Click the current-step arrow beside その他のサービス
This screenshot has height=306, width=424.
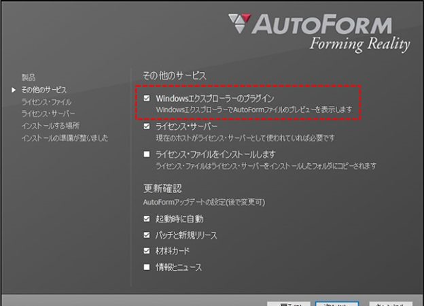(x=14, y=90)
